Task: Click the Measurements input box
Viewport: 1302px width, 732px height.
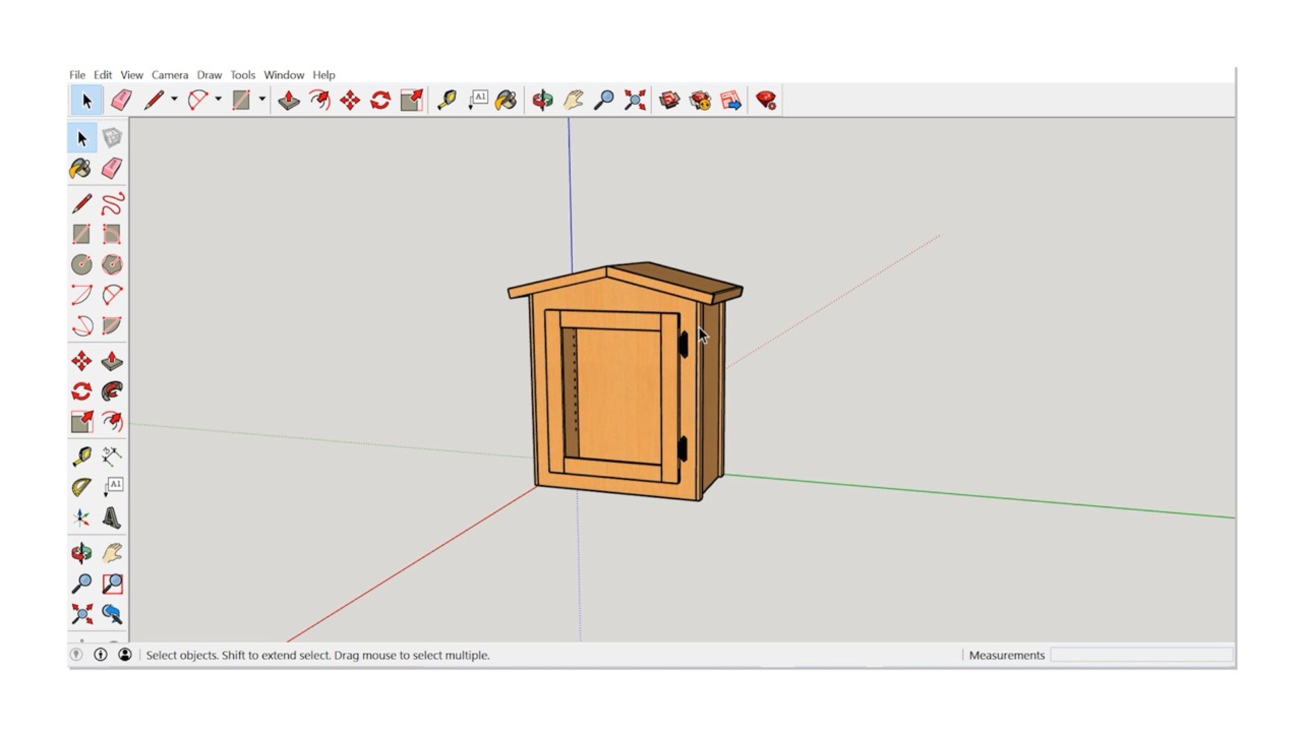Action: point(1141,655)
